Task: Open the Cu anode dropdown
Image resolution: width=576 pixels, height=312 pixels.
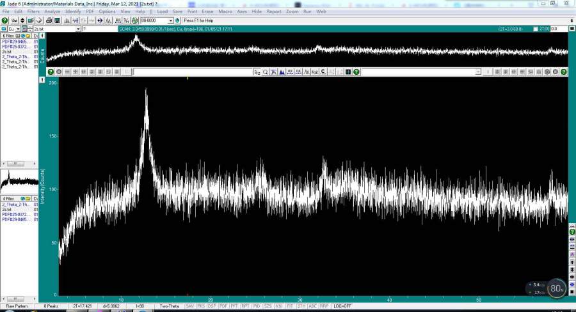Action: (x=18, y=29)
